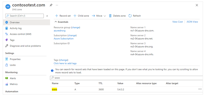This screenshot has height=97, width=207.
Task: Open Diagnose and solve problems
Action: pyautogui.click(x=25, y=46)
